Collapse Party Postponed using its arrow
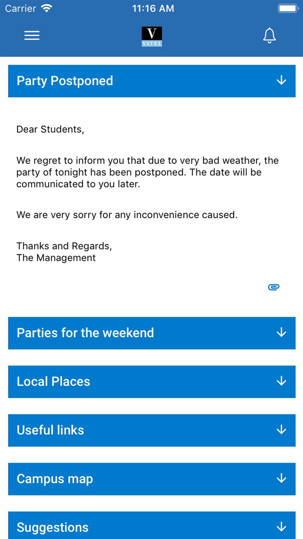The width and height of the screenshot is (303, 539). tap(281, 81)
